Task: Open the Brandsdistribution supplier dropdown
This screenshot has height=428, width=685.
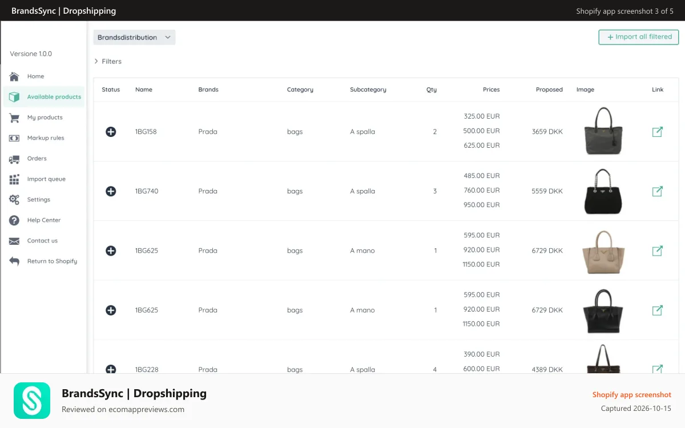Action: pyautogui.click(x=134, y=37)
